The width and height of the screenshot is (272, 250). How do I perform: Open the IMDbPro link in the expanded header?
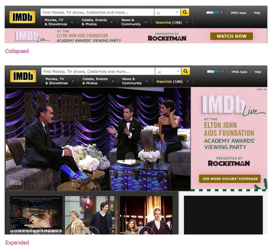click(x=213, y=72)
